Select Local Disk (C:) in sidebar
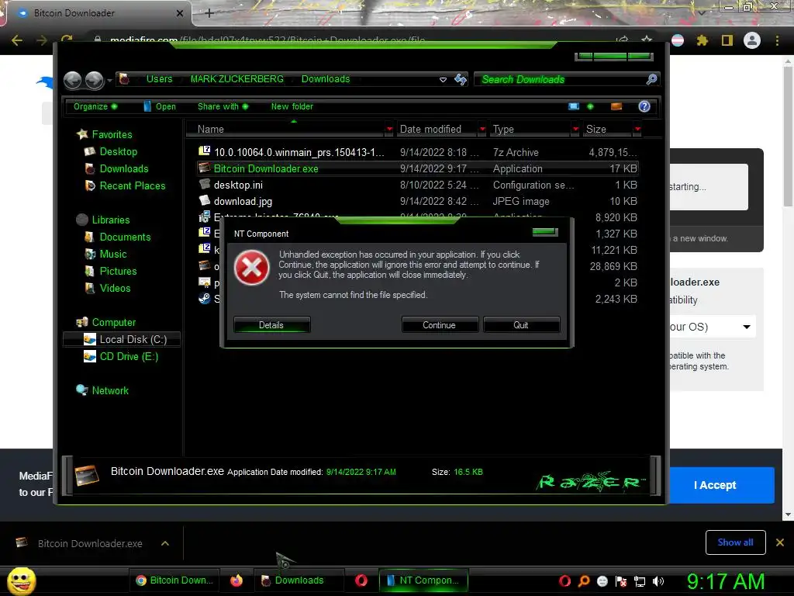 pyautogui.click(x=122, y=340)
